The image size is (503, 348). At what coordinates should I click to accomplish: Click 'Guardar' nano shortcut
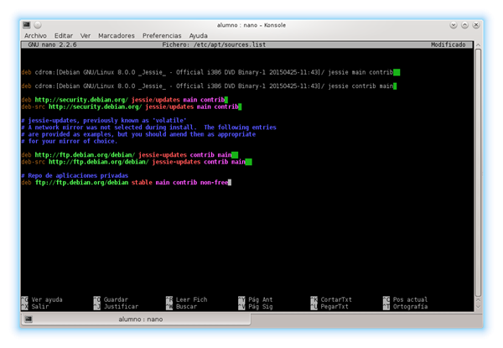(x=111, y=299)
